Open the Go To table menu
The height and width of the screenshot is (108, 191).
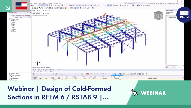34,72
